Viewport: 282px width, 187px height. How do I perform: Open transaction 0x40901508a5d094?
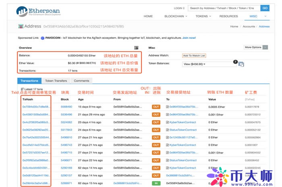[36, 115]
